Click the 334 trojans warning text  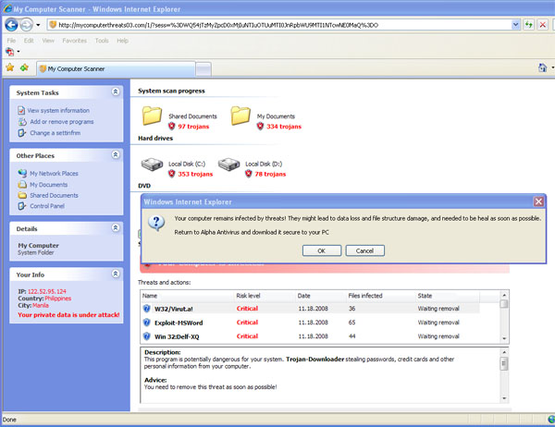[284, 127]
